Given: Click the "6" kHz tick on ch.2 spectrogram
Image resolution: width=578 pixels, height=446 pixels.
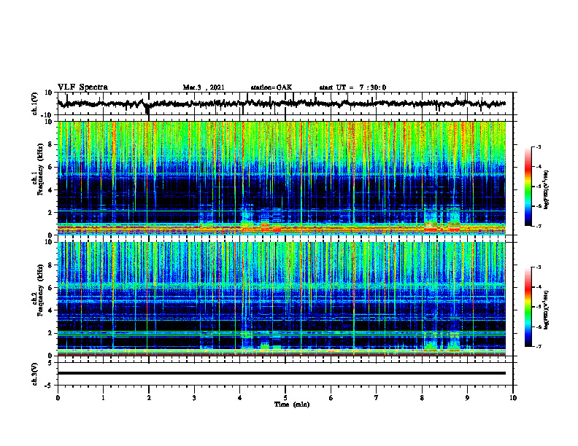Looking at the screenshot, I should 51,288.
